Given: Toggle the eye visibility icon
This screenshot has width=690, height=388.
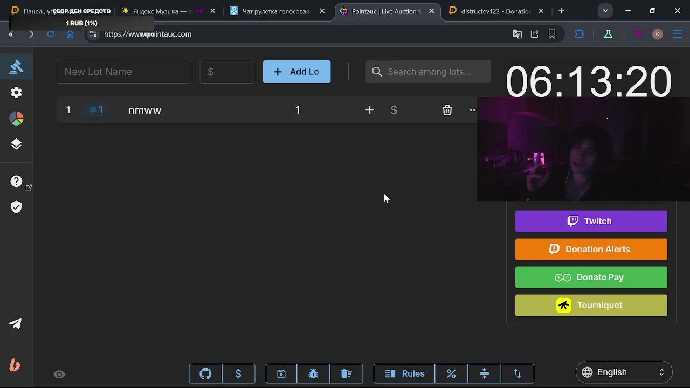Looking at the screenshot, I should (x=59, y=375).
